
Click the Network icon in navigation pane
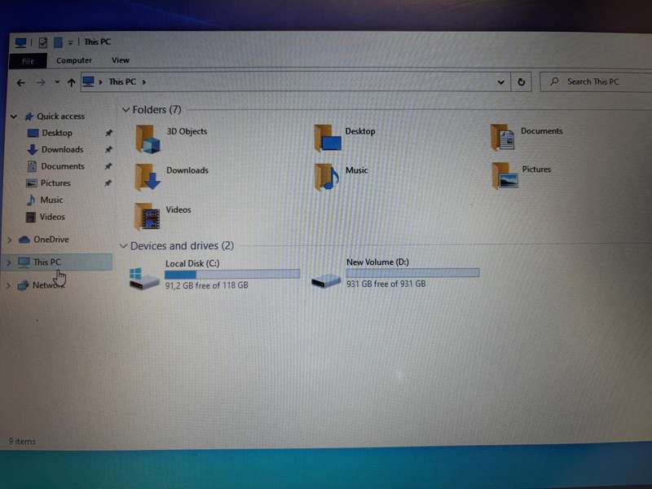coord(23,286)
